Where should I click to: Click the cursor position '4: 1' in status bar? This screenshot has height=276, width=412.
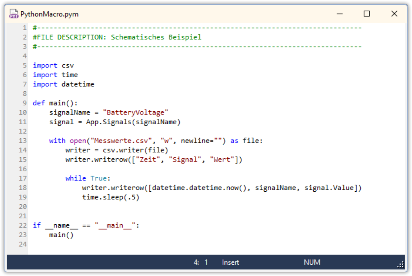[x=201, y=262]
